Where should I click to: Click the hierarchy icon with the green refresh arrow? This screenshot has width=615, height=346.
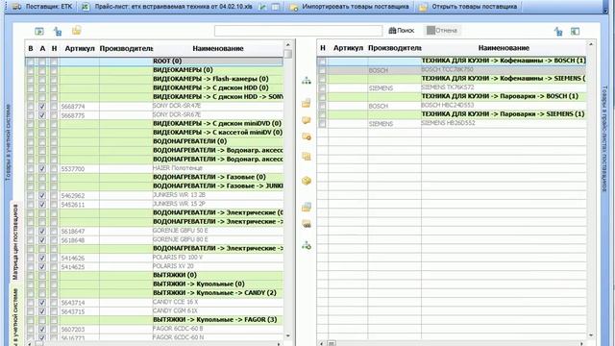[307, 246]
